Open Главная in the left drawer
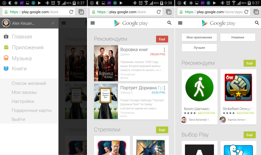Viewport: 261px width, 155px height. coord(22,37)
